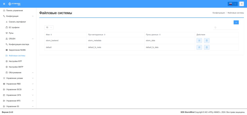Expand the CRUSH submenu
The width and height of the screenshot is (247, 115).
[x=18, y=39]
